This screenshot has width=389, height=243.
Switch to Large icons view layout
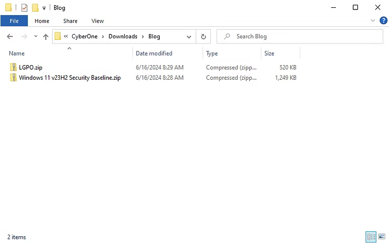click(x=382, y=237)
